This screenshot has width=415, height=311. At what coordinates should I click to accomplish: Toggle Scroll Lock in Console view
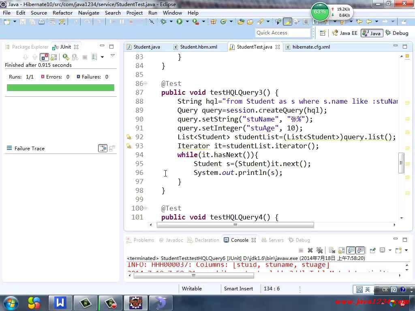coord(341,250)
